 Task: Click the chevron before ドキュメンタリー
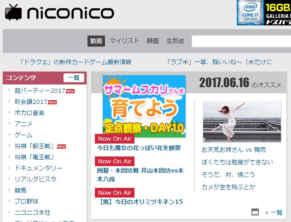9,168
